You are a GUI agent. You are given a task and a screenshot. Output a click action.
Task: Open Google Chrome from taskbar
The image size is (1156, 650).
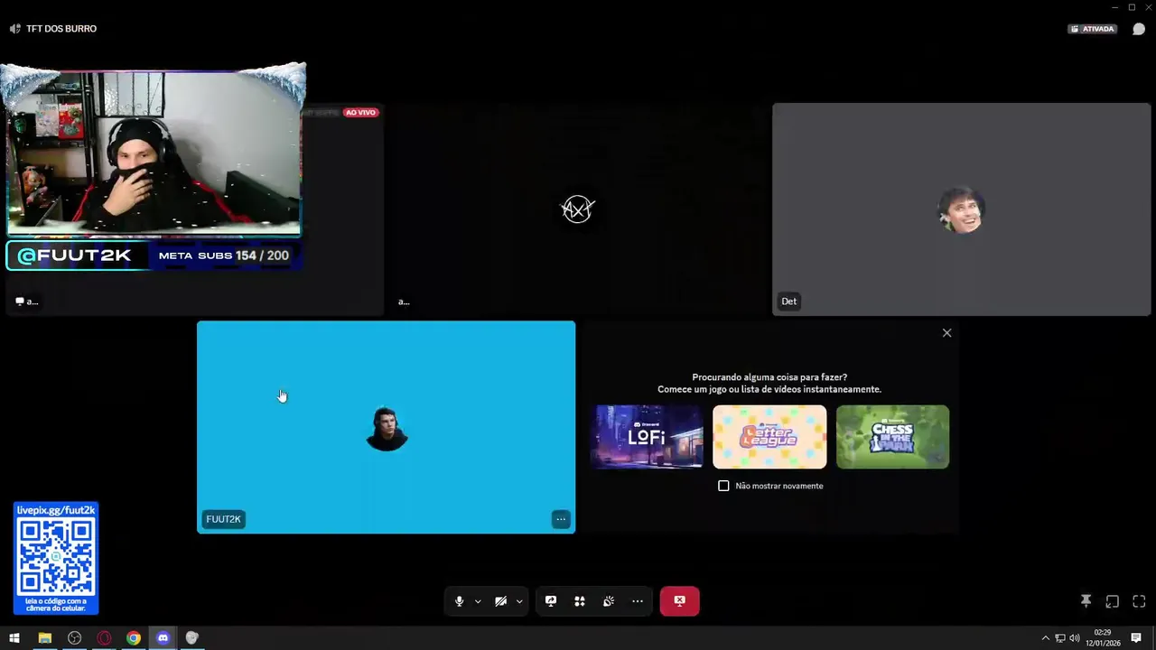(134, 638)
